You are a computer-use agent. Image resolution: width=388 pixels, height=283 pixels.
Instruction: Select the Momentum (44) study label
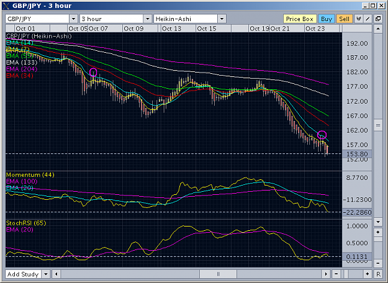tap(30, 174)
